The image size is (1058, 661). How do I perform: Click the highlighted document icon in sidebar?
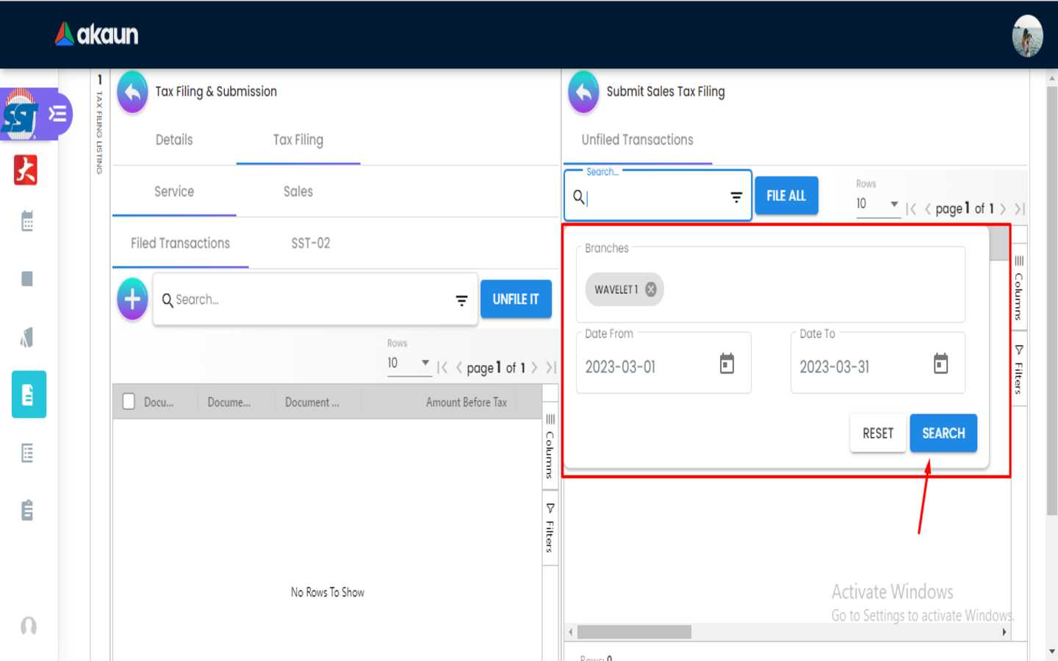pos(29,394)
